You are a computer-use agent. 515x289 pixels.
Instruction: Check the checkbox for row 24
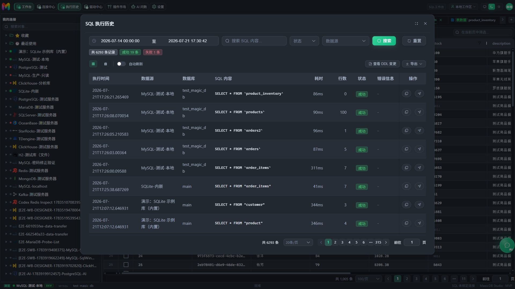coord(126,256)
